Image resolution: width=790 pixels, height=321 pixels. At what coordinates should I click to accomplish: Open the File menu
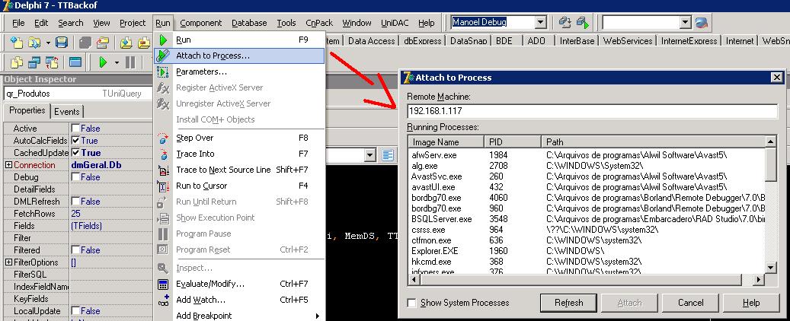pyautogui.click(x=18, y=23)
